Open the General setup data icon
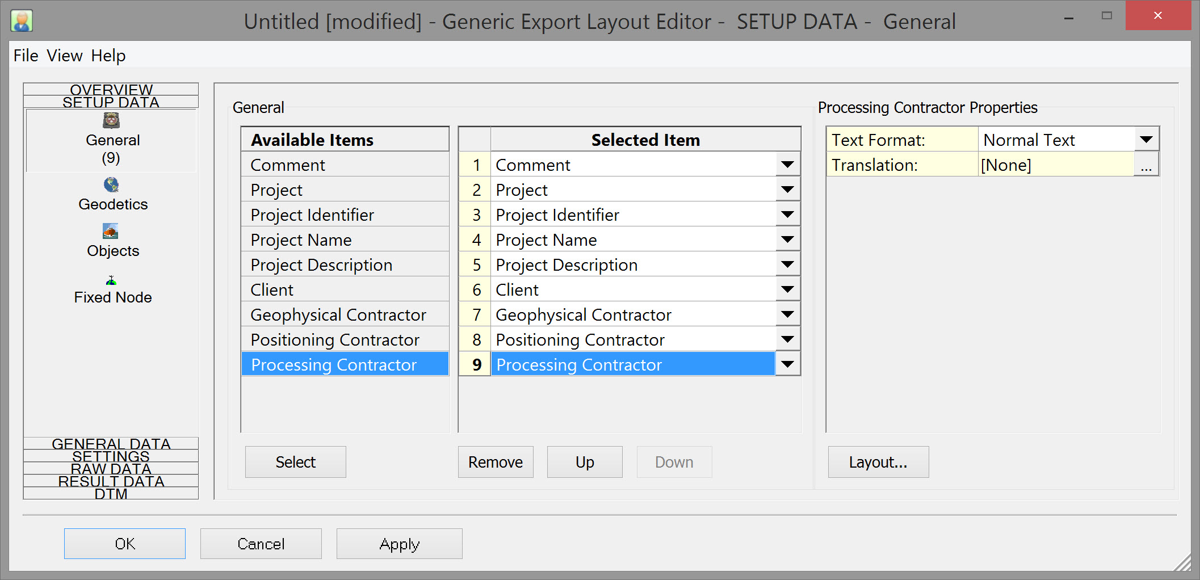1200x580 pixels. point(111,121)
